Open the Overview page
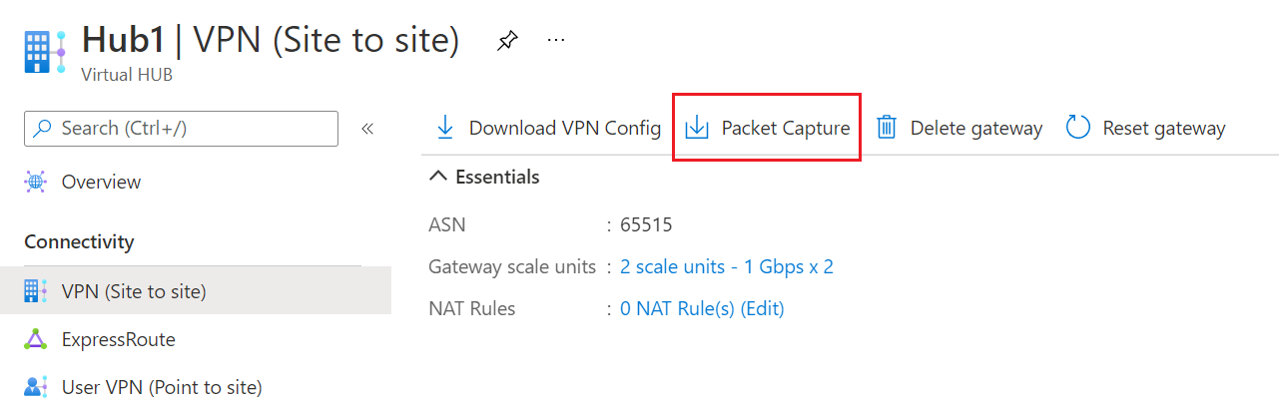The width and height of the screenshot is (1279, 405). [x=101, y=183]
